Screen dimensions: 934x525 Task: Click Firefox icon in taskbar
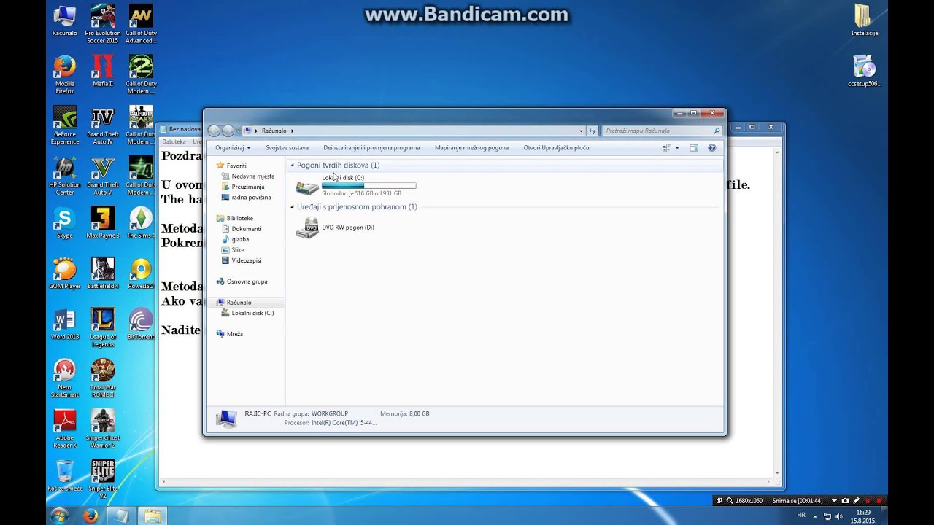pos(90,516)
